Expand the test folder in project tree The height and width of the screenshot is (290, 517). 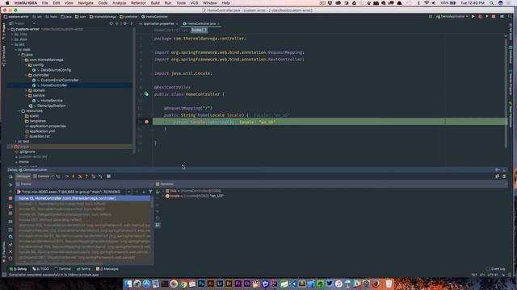15,142
